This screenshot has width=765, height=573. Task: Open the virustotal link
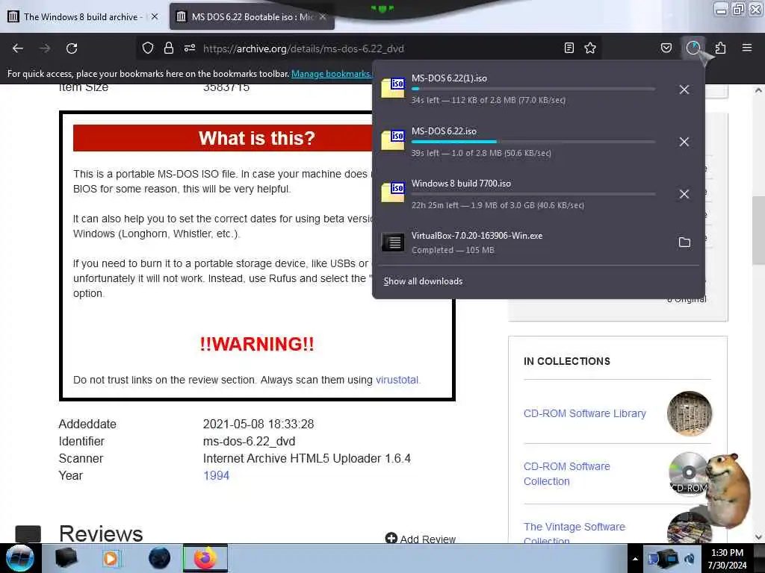coord(397,380)
